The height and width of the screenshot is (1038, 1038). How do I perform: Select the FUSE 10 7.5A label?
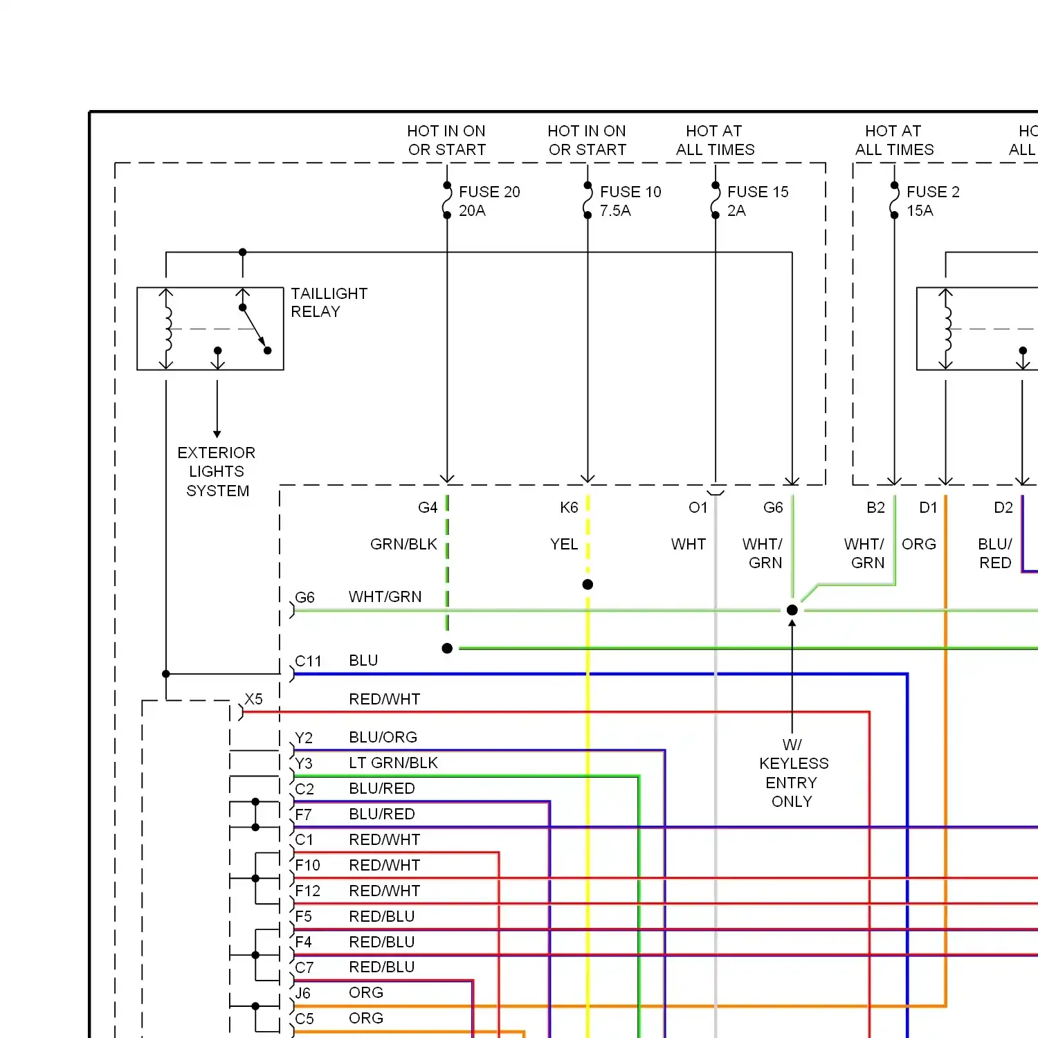[x=630, y=201]
